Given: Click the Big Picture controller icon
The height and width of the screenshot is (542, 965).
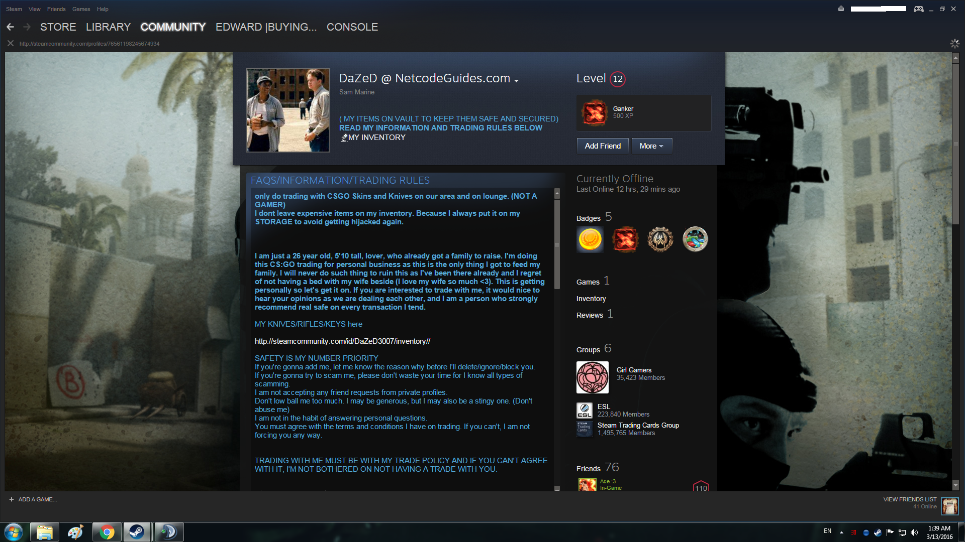Looking at the screenshot, I should click(x=918, y=9).
